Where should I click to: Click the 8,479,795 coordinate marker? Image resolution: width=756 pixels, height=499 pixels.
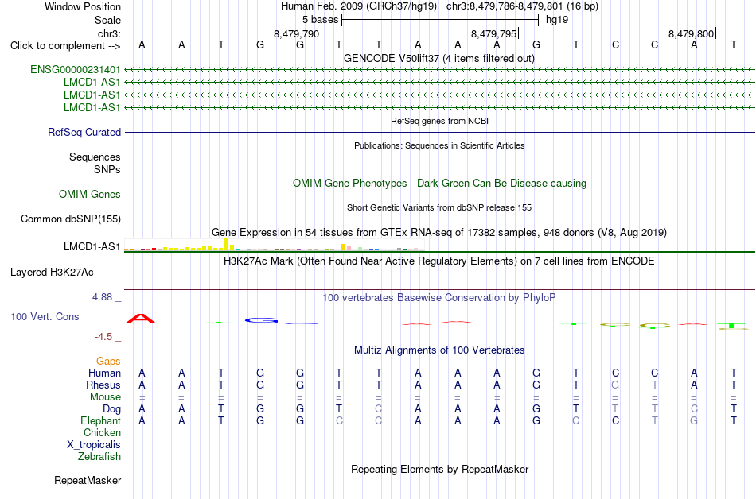point(493,33)
